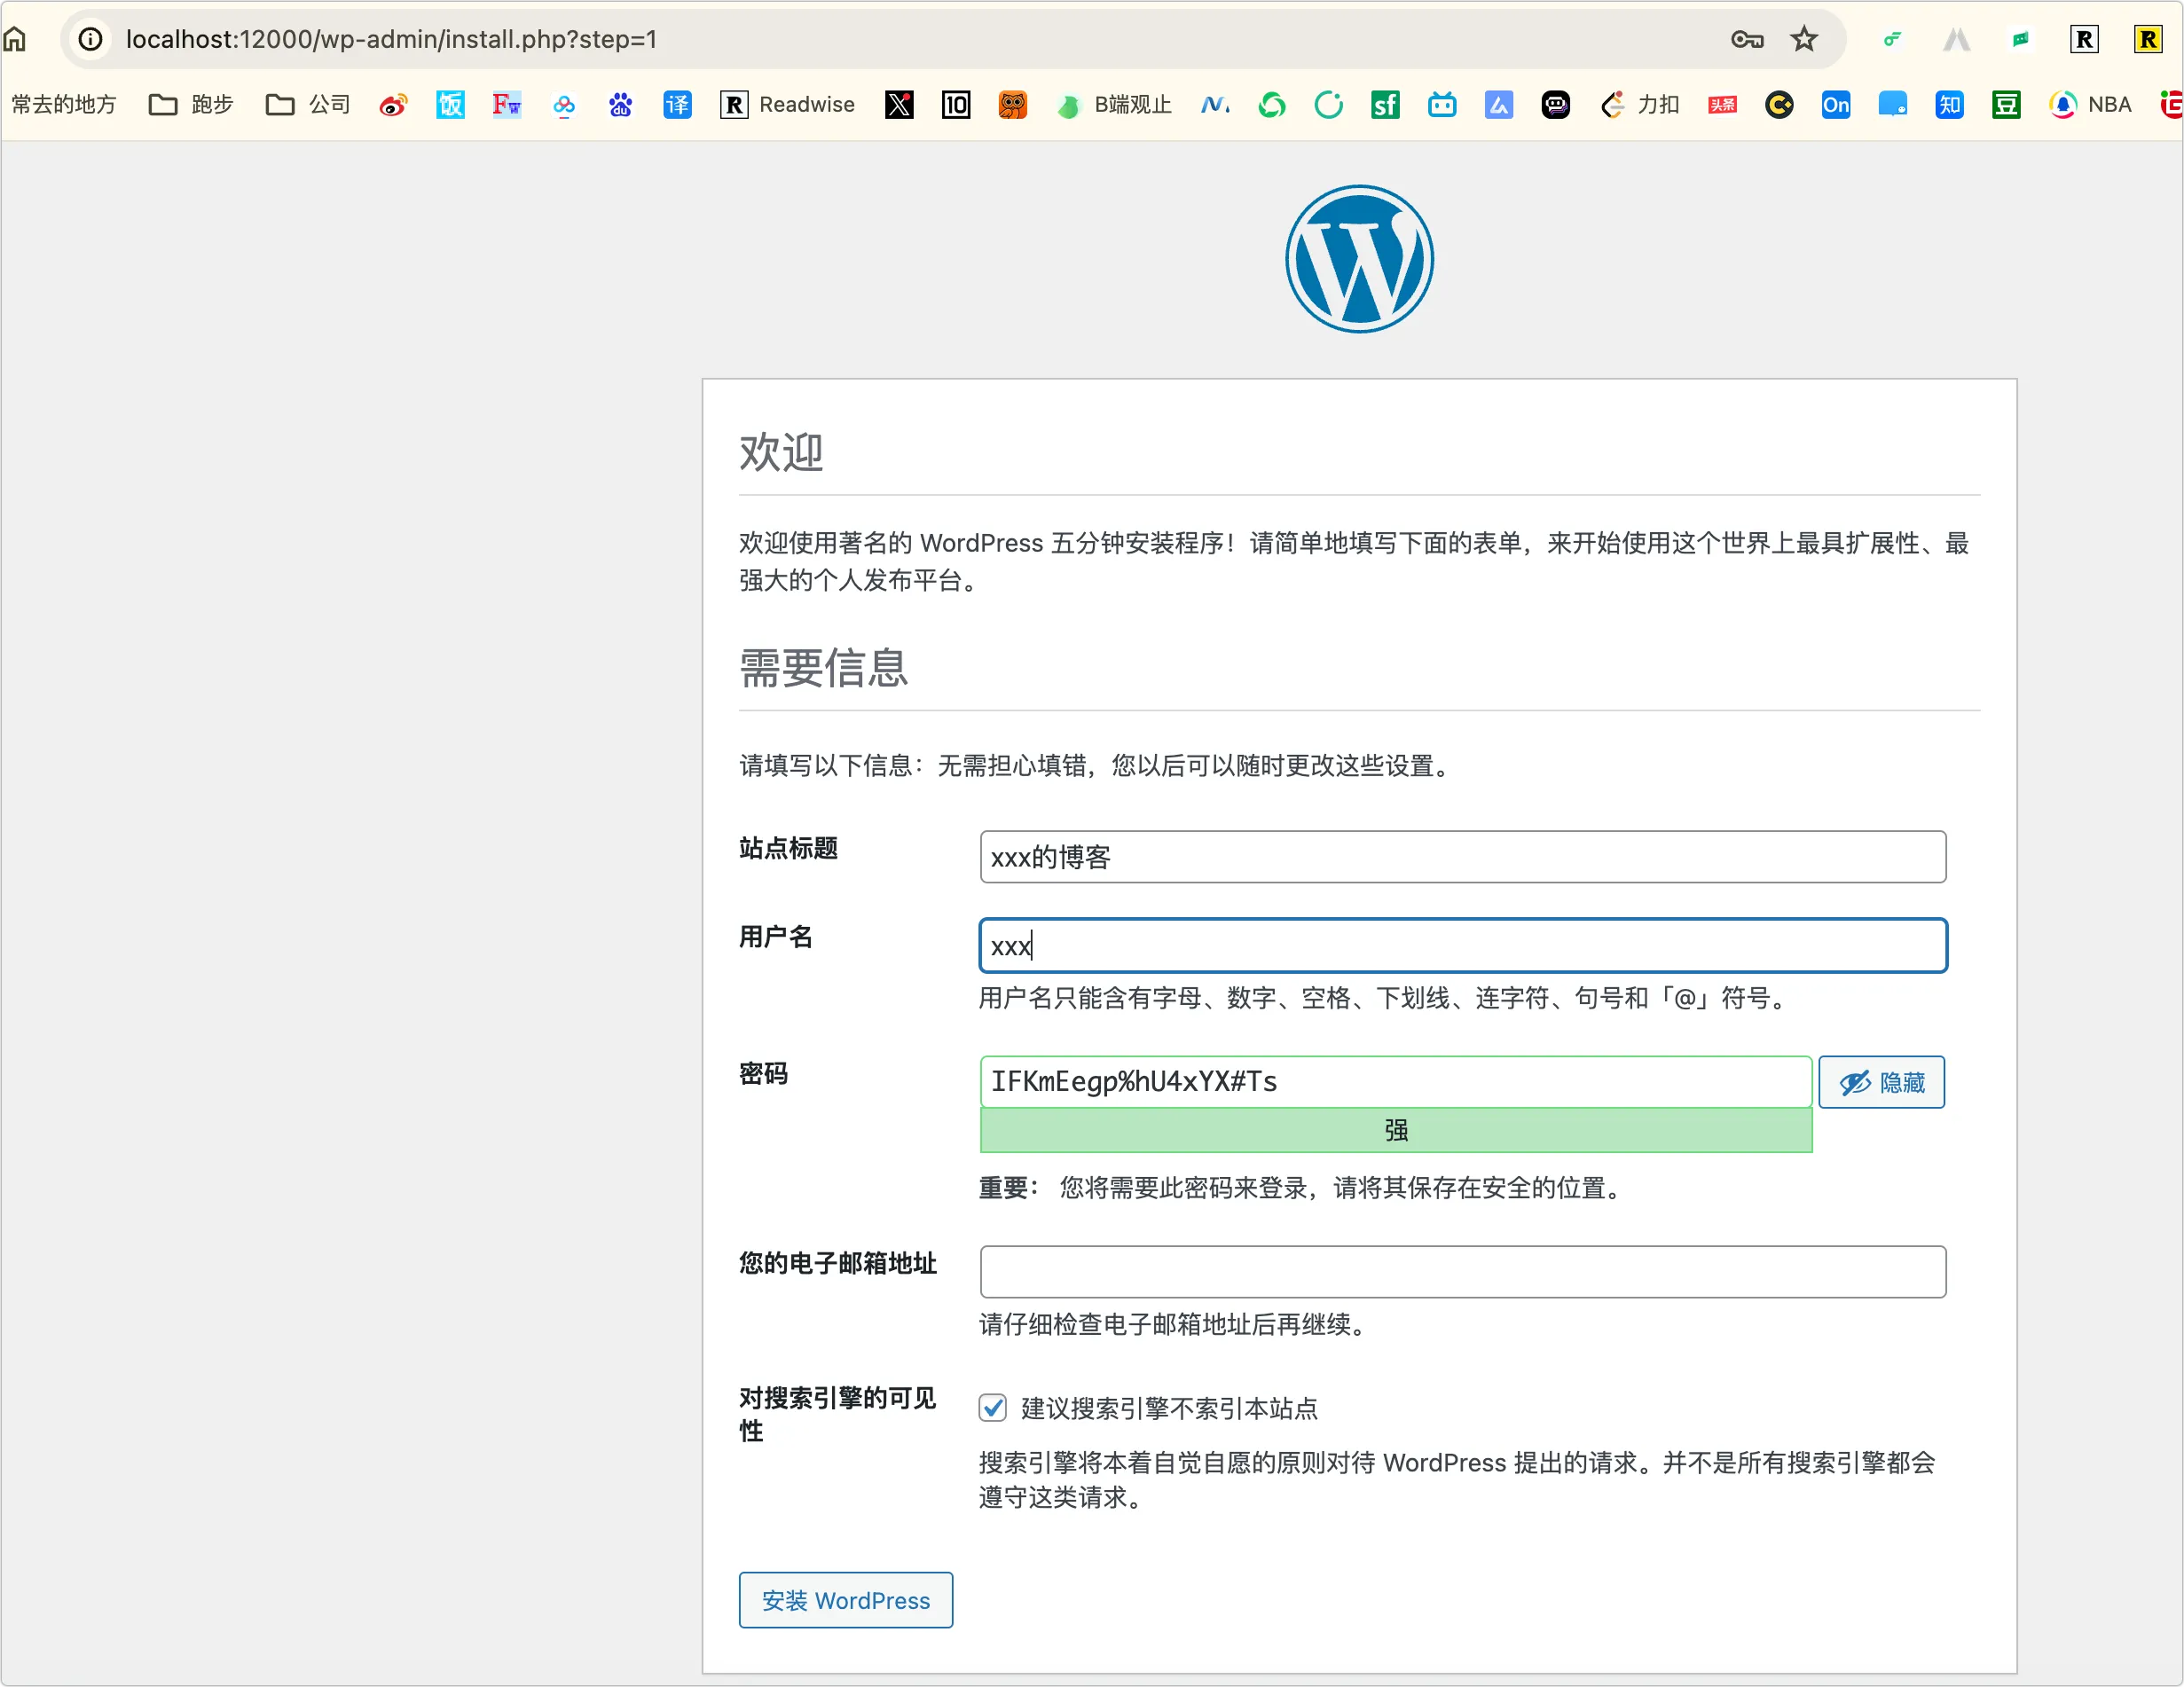Click the bookmark star icon

click(x=1803, y=39)
